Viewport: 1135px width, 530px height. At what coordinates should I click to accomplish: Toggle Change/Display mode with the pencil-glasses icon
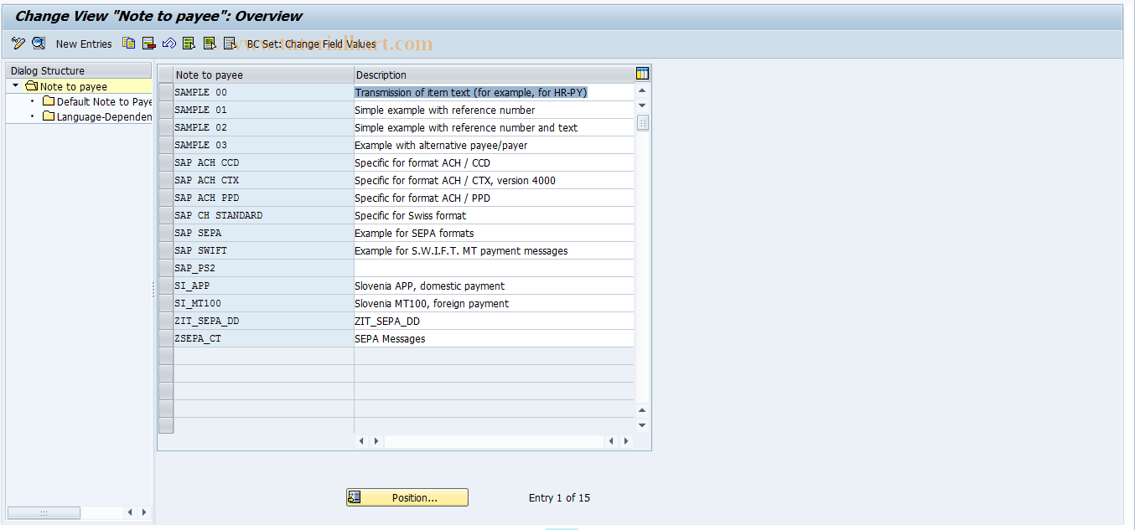pyautogui.click(x=18, y=43)
